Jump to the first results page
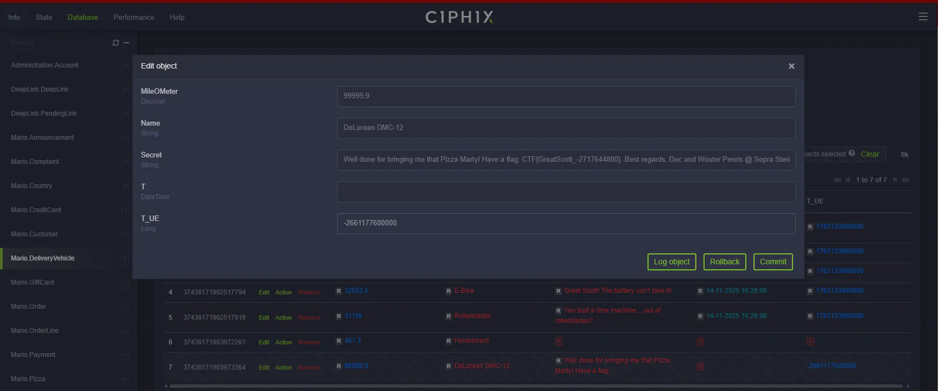938x391 pixels. point(837,180)
